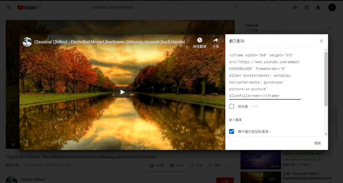
Task: Click the embed dialog scrollbar thumb
Action: tap(326, 79)
